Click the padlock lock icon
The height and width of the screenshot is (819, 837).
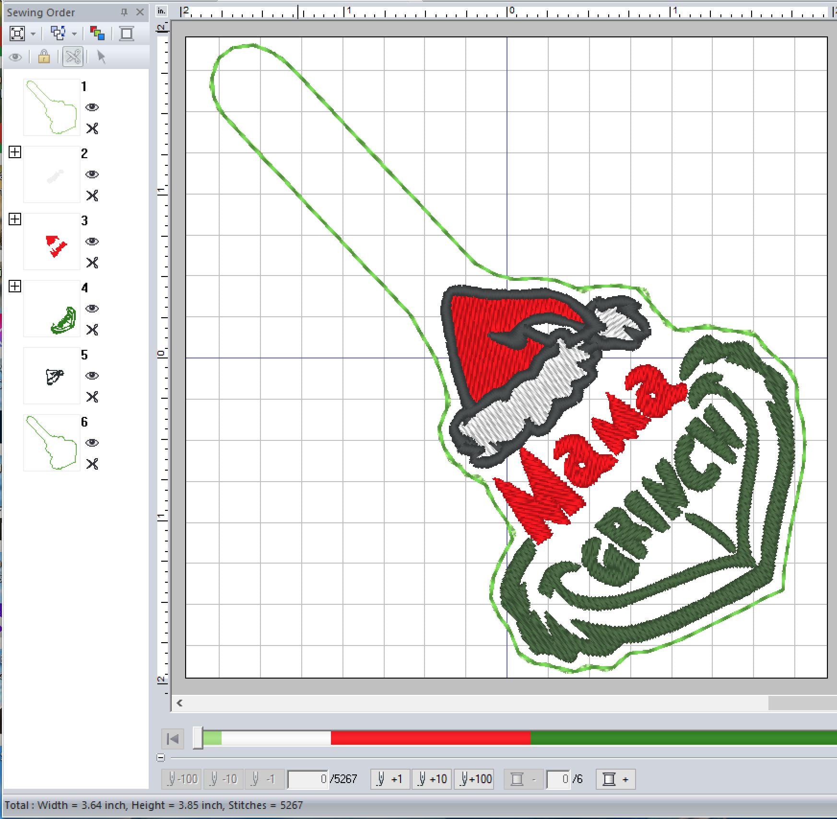coord(44,57)
